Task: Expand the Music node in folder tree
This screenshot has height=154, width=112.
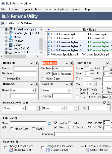Action: [6, 37]
